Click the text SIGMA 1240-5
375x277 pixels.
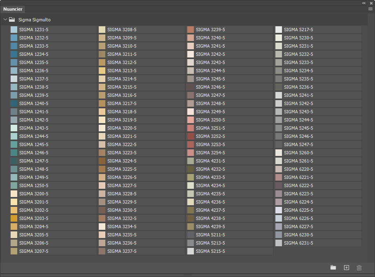tap(34, 103)
